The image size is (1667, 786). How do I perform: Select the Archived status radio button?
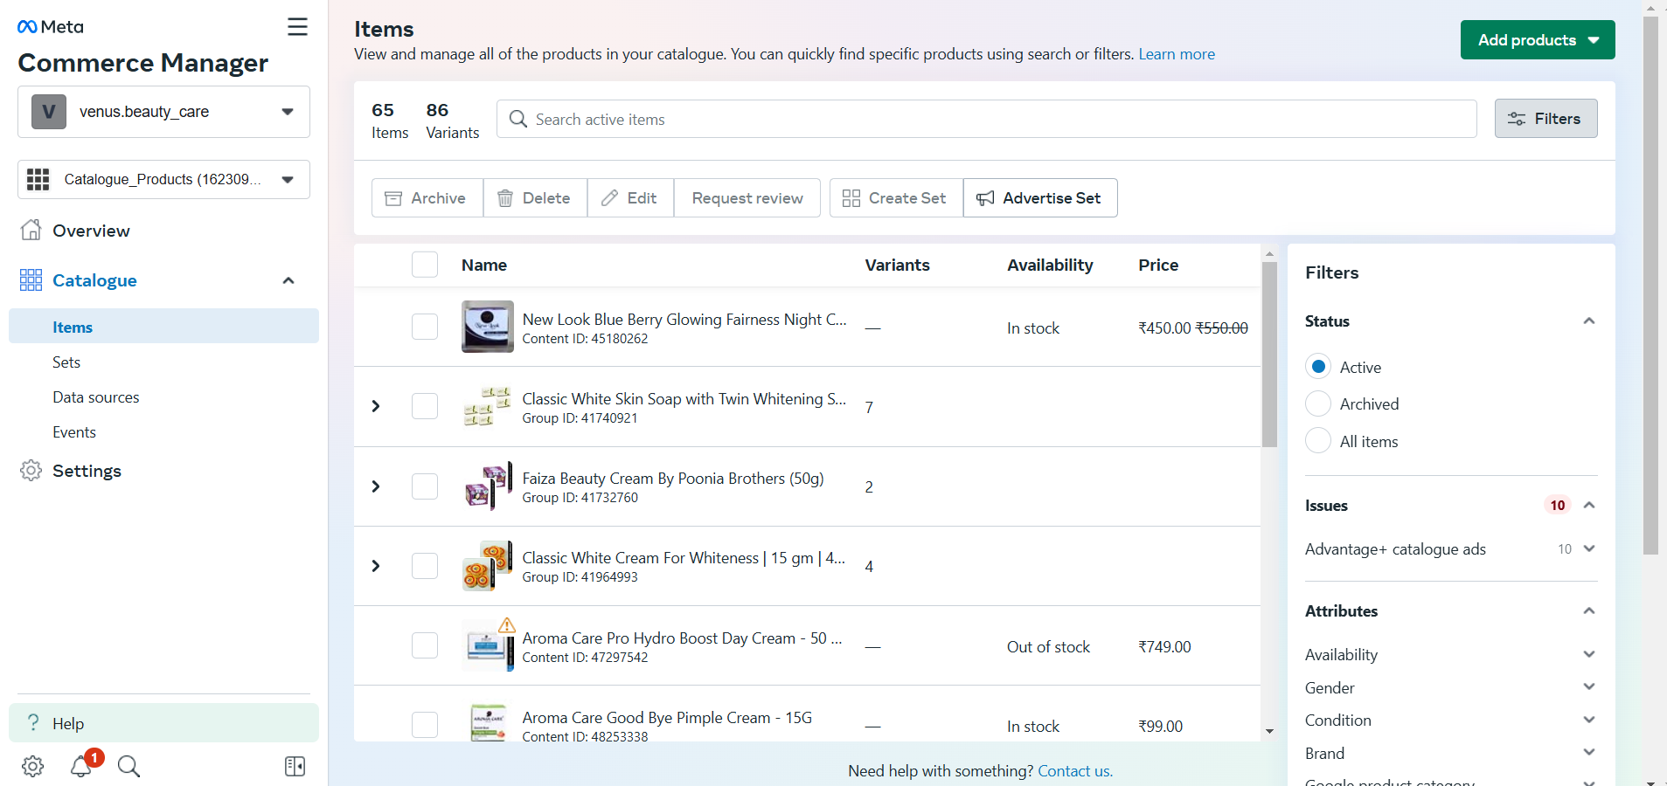coord(1317,403)
